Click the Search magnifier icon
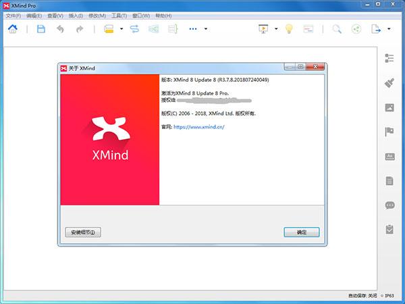The image size is (405, 304). click(337, 29)
